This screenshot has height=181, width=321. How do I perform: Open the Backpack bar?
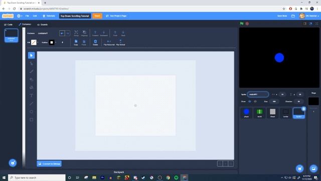(119, 172)
